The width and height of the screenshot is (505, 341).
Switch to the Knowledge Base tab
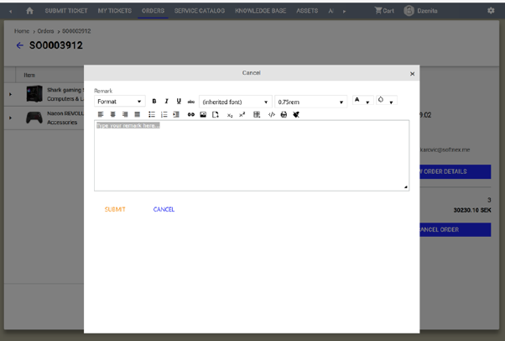[x=260, y=11]
